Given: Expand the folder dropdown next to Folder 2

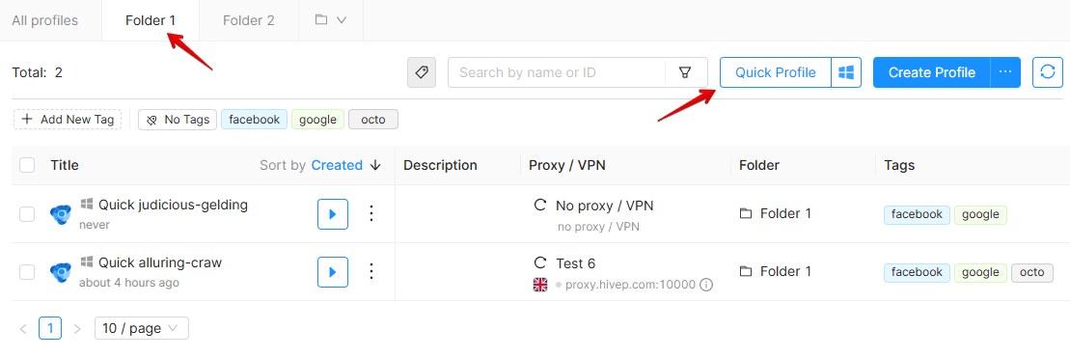Looking at the screenshot, I should coord(331,20).
